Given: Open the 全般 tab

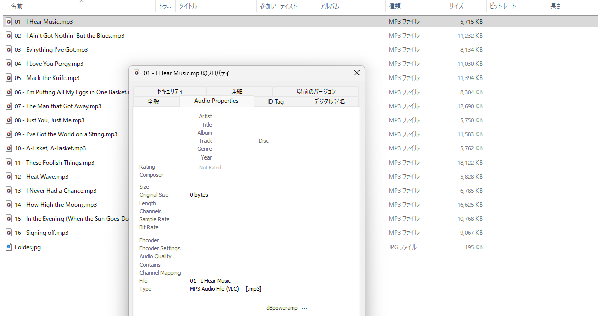Looking at the screenshot, I should [x=153, y=102].
